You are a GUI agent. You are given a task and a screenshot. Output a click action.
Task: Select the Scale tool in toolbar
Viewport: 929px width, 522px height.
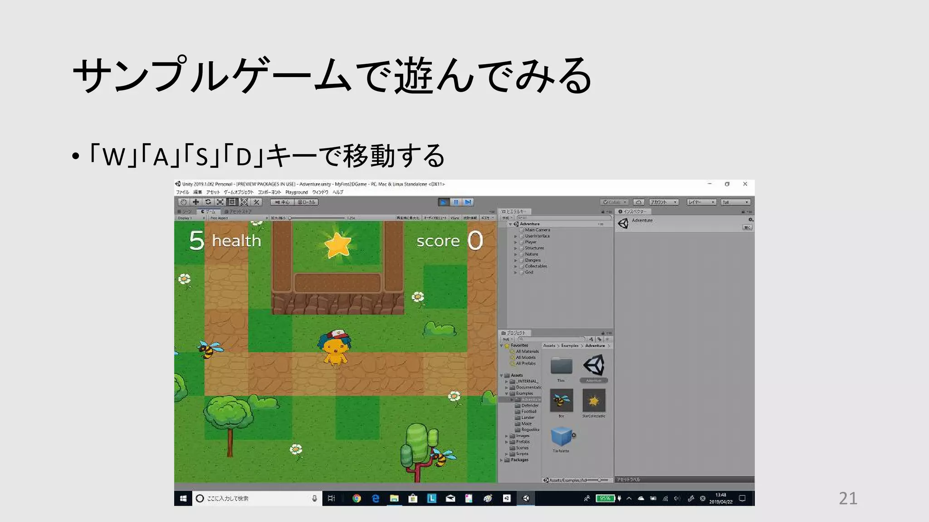click(220, 202)
